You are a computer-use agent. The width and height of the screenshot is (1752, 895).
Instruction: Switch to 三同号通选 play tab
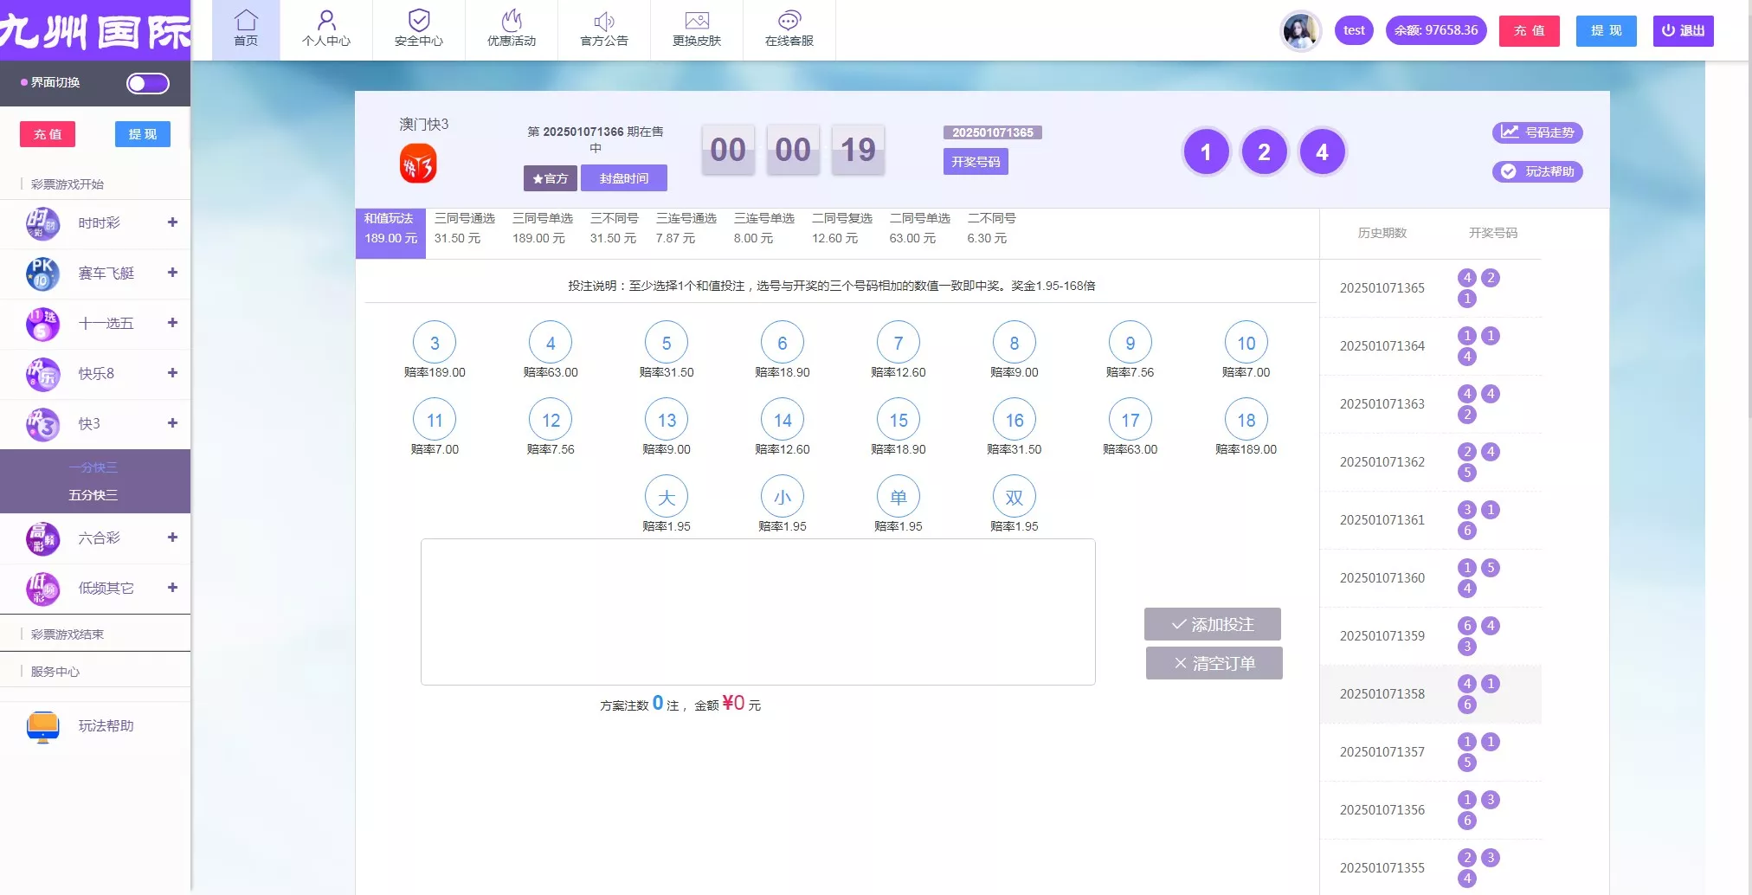tap(464, 229)
